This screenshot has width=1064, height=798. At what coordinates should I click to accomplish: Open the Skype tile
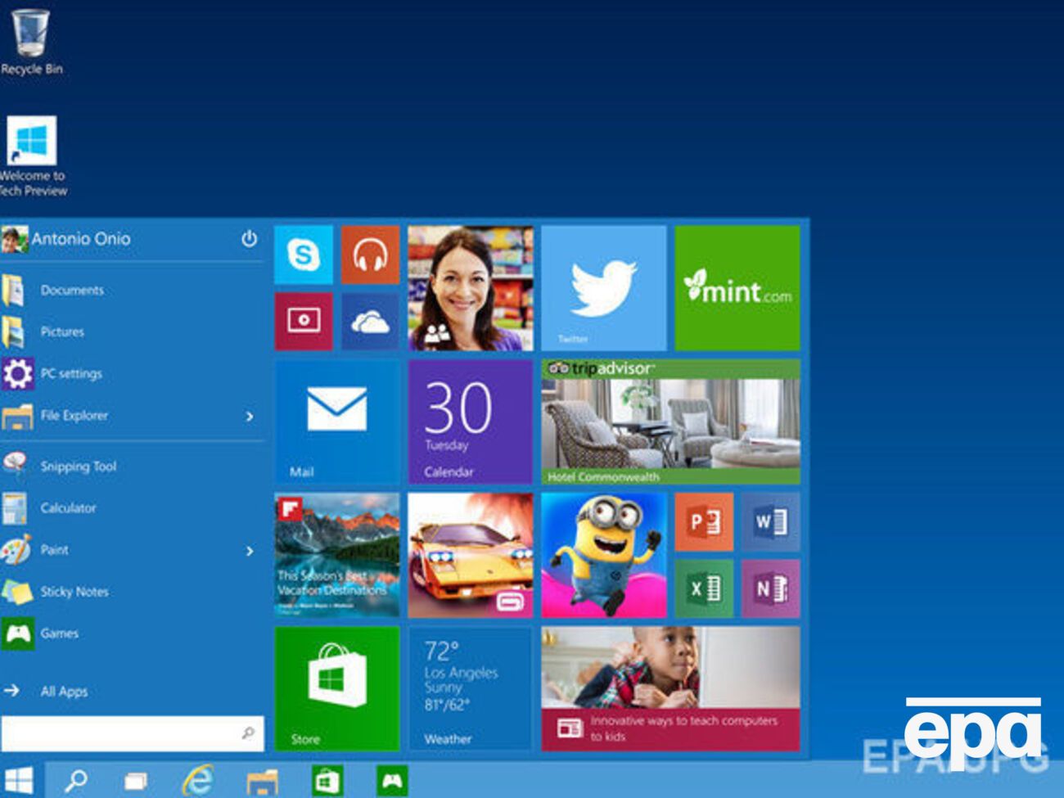304,255
